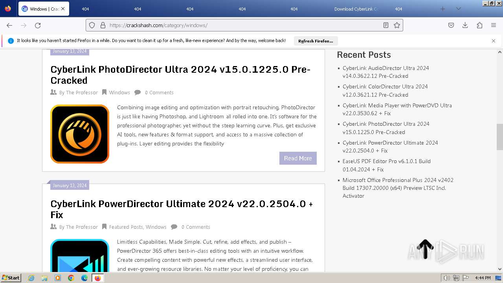Click the PowerDirector app logo thumbnail
The width and height of the screenshot is (503, 283).
[80, 255]
